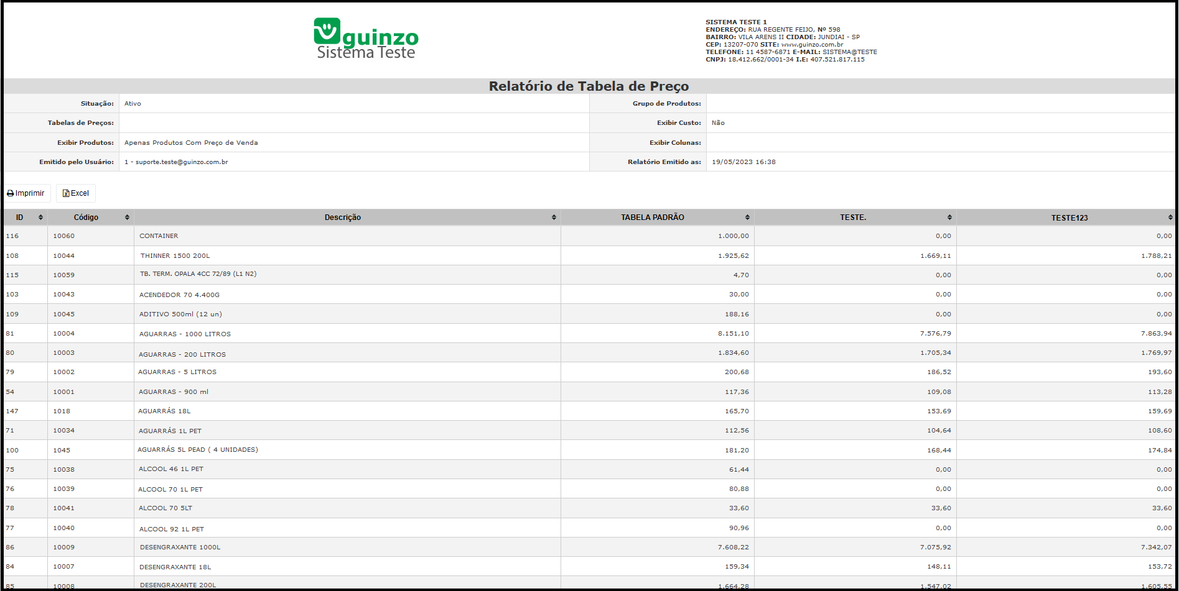Click the 7.608,22 TABELA PADRÃO price

[x=734, y=547]
